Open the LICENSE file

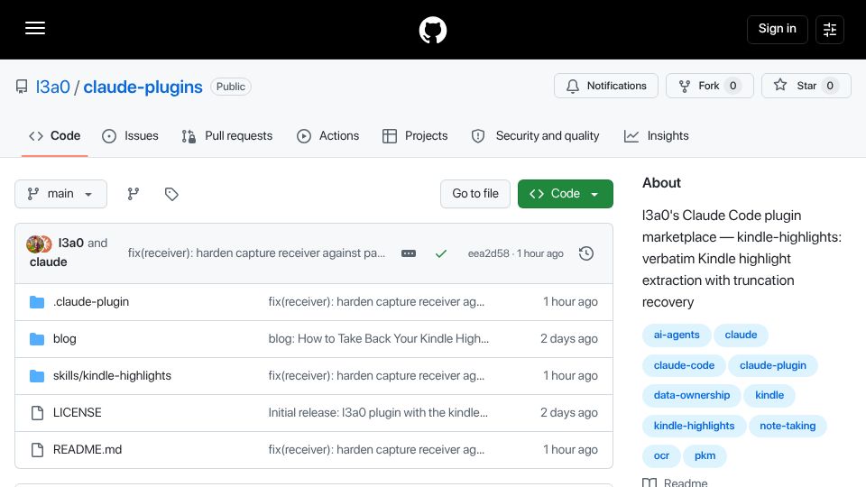[78, 413]
